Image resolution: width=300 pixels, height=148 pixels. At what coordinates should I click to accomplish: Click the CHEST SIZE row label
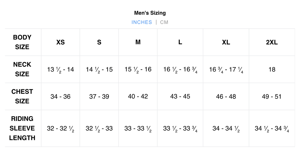click(x=22, y=96)
